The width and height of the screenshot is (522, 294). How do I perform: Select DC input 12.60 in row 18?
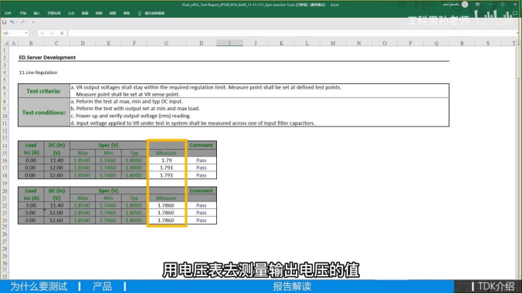pos(56,175)
